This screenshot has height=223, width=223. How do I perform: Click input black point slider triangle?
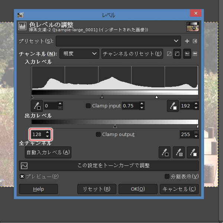click(32, 97)
